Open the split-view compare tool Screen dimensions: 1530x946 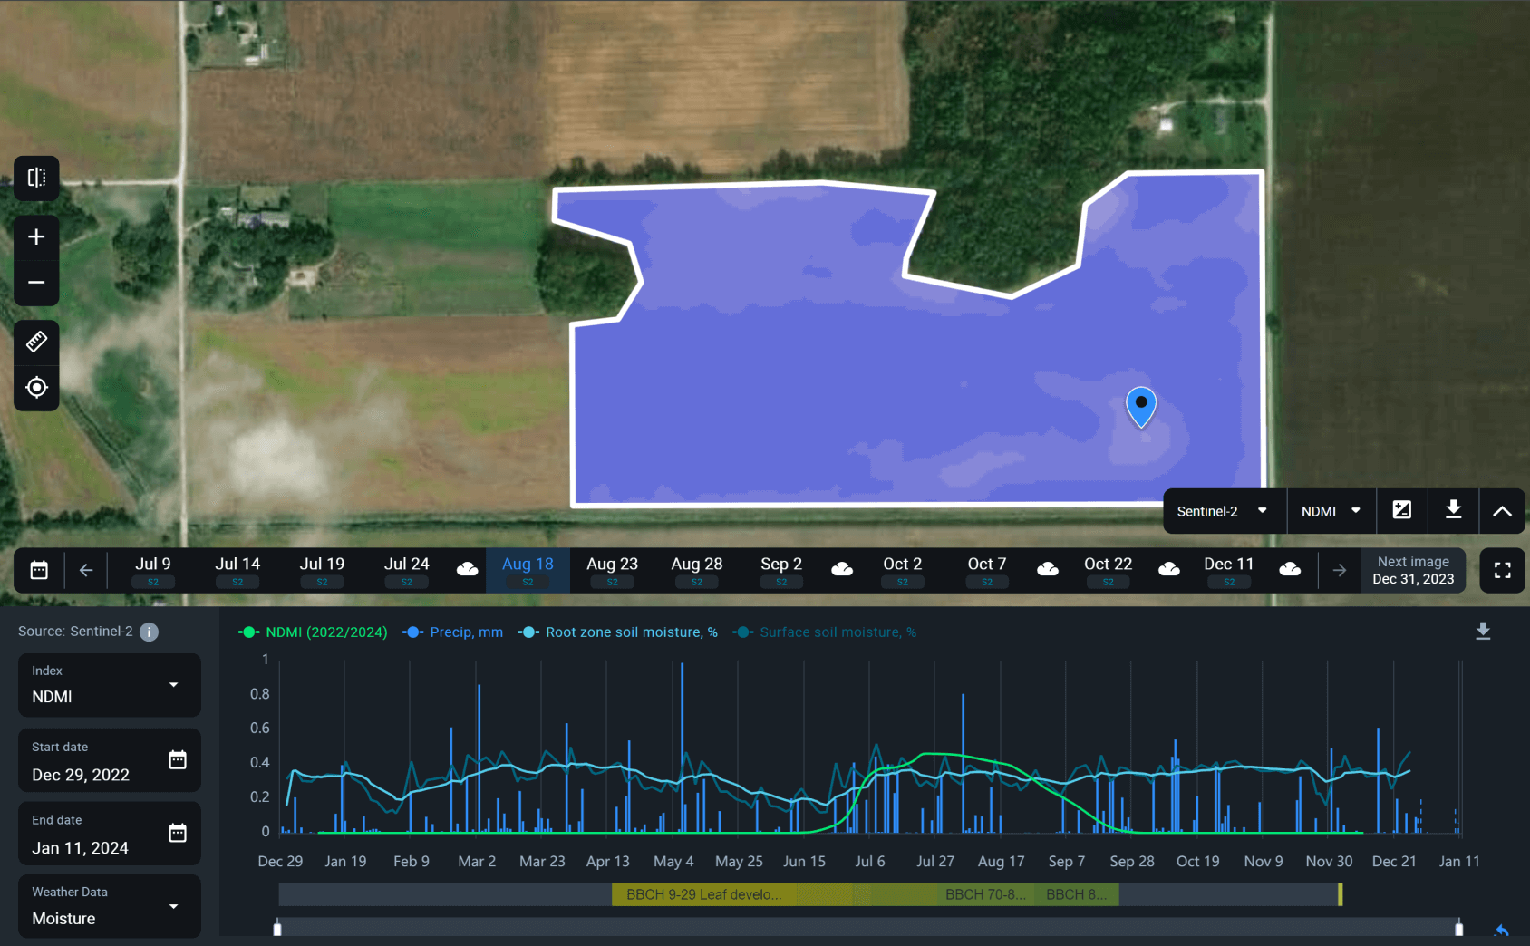(x=36, y=178)
